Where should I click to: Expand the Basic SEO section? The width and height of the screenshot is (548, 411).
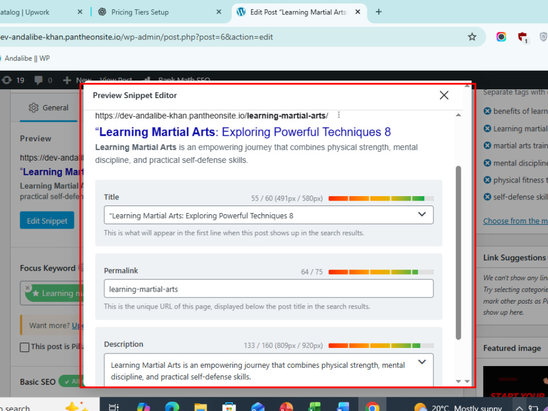click(38, 381)
